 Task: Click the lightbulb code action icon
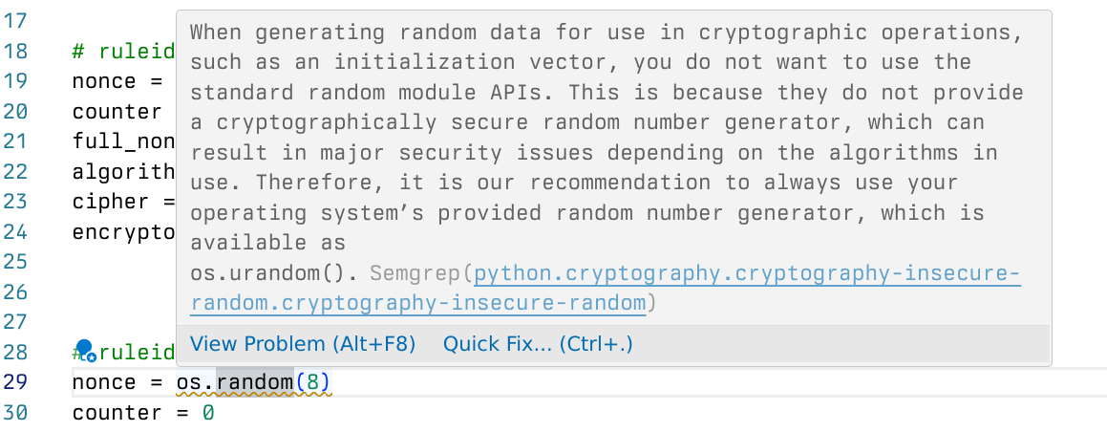84,351
